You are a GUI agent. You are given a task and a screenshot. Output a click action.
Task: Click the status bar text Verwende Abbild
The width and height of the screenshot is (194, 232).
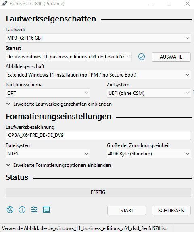pos(85,228)
